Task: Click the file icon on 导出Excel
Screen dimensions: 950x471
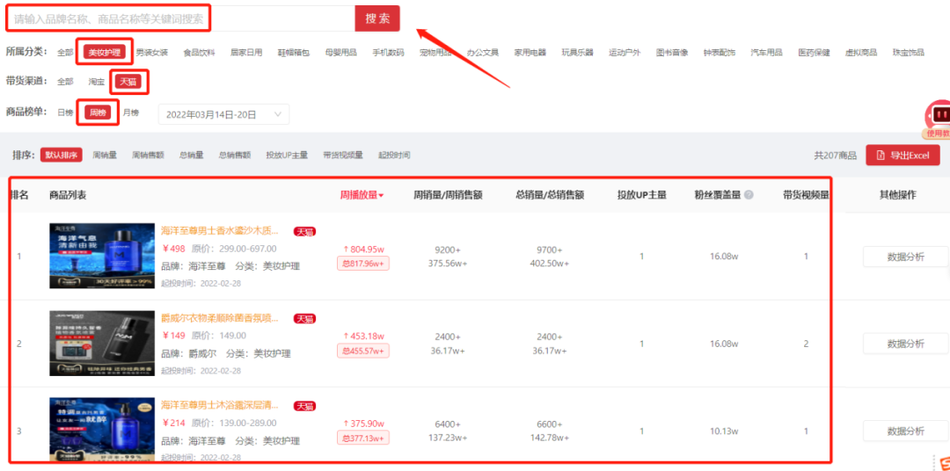Action: click(881, 156)
